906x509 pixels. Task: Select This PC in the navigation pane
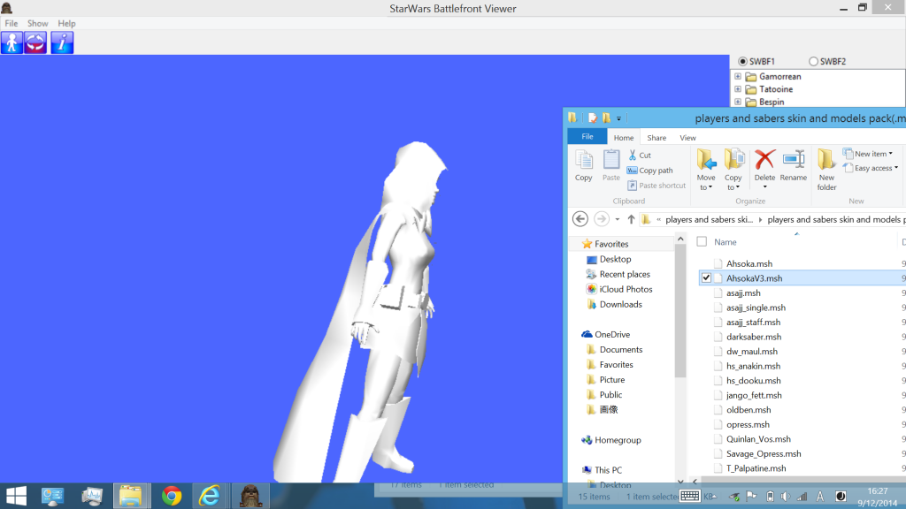click(x=608, y=470)
